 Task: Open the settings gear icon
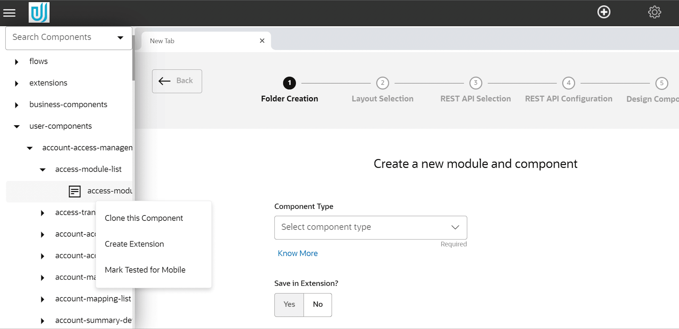(x=655, y=12)
